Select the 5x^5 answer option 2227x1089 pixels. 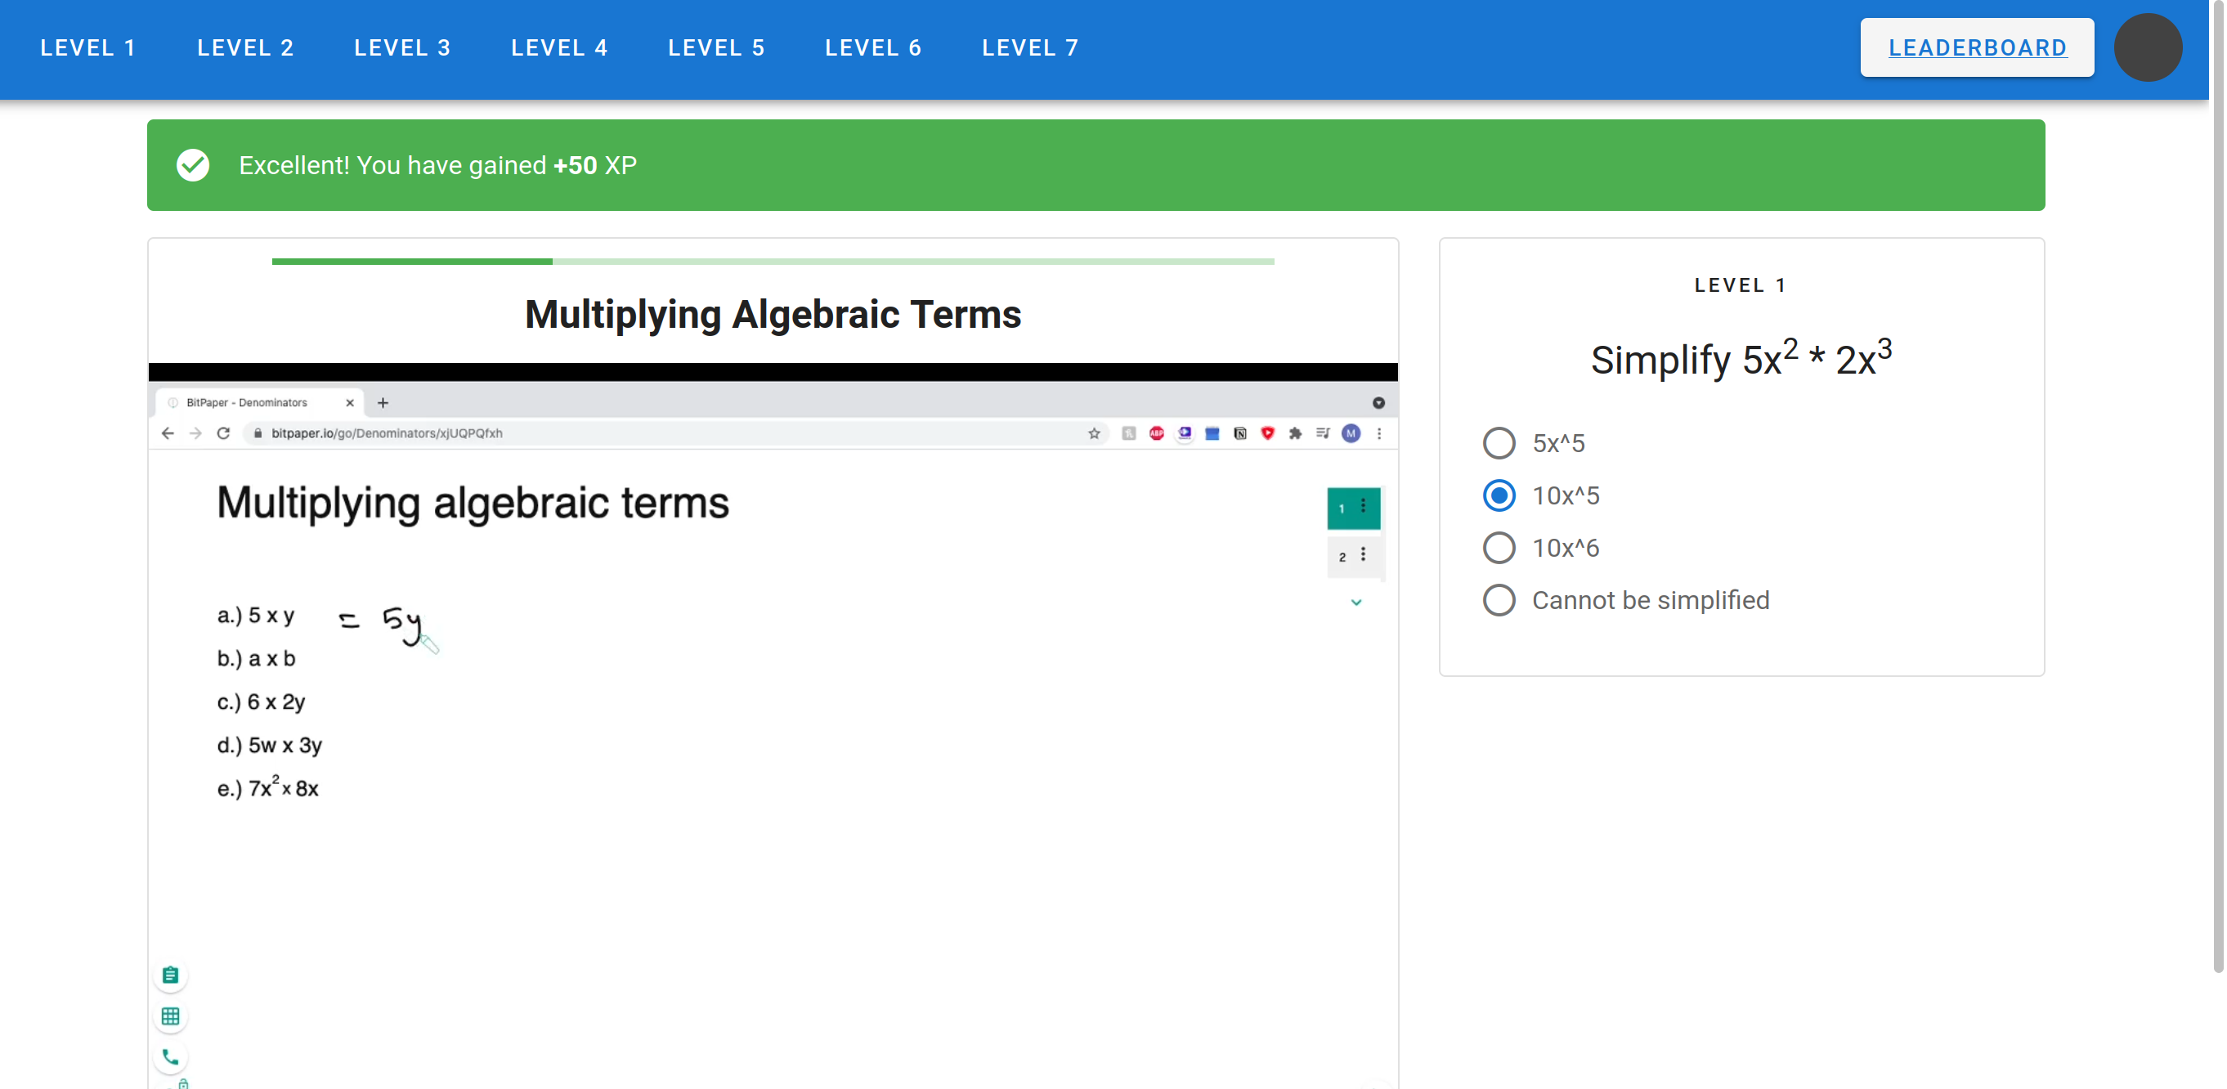point(1499,443)
